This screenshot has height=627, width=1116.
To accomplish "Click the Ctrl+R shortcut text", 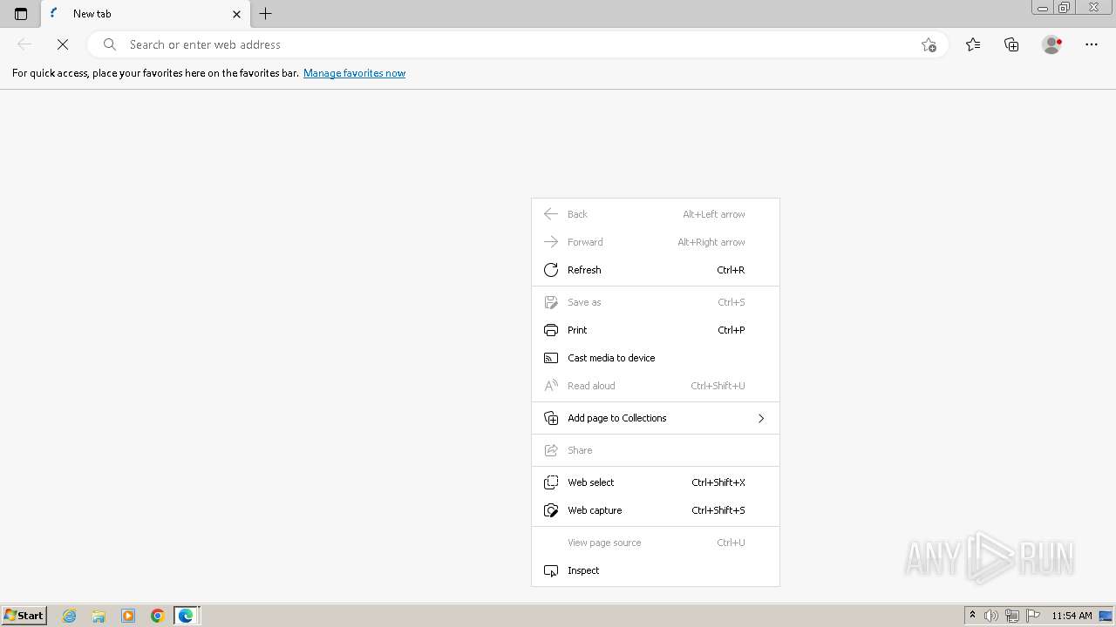I will (x=731, y=270).
